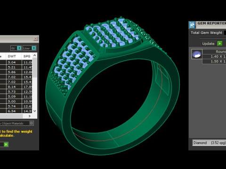Select the round gem thumbnail
Viewport: 226px width, 169px height.
[x=197, y=54]
